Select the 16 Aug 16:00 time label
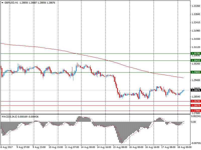The height and width of the screenshot is (150, 201). point(152,147)
